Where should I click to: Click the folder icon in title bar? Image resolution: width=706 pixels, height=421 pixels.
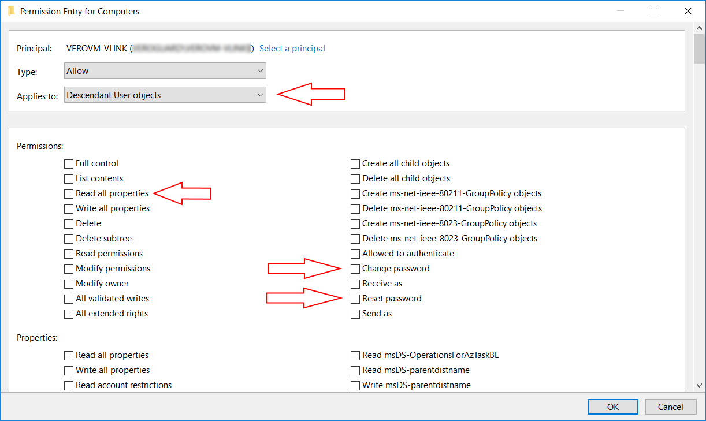coord(11,11)
